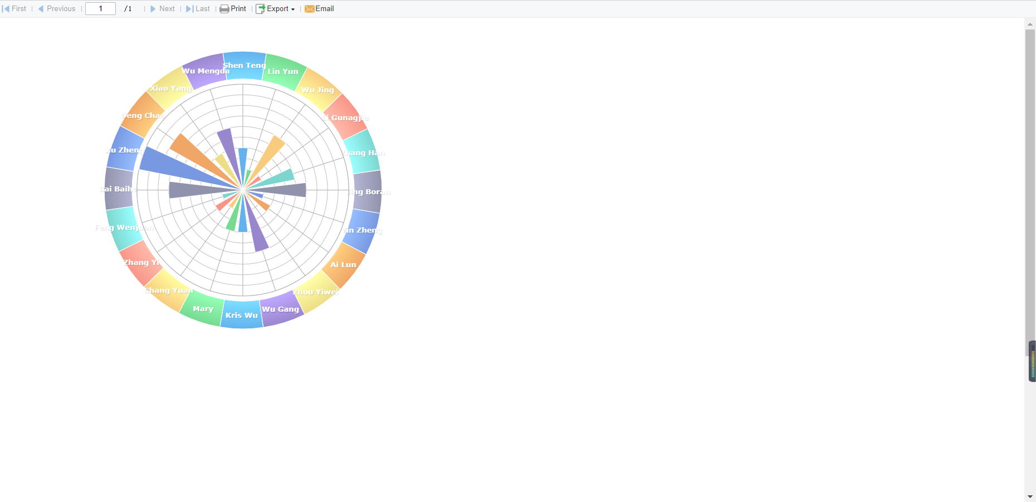
Task: Click the page number input field
Action: pos(100,8)
